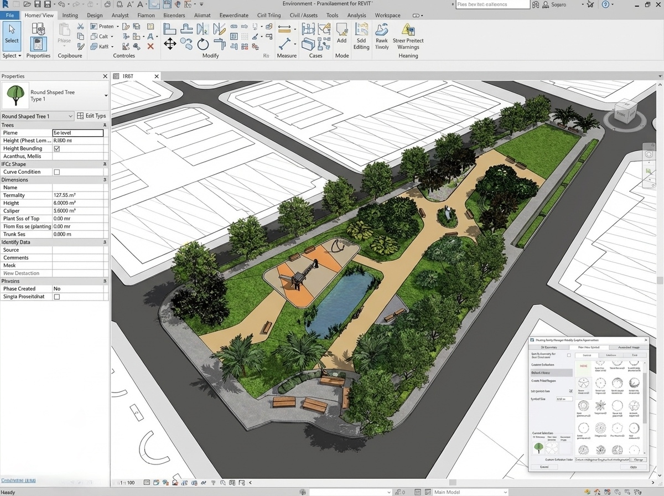Click the Edit Type button
Screen dimensions: 664x496
[x=91, y=116]
